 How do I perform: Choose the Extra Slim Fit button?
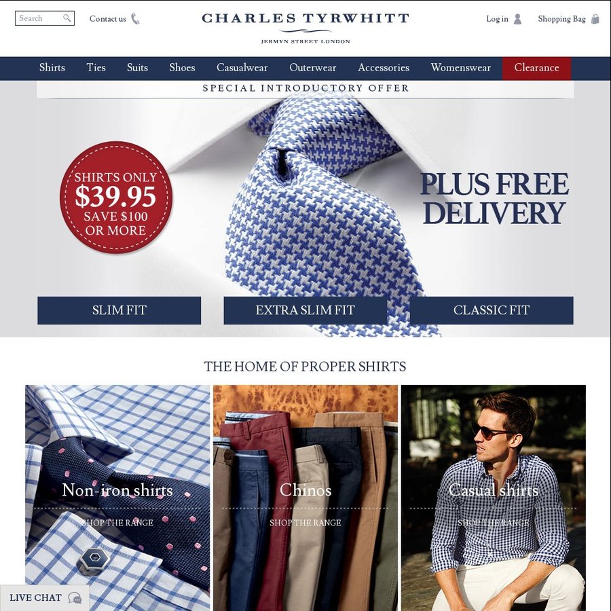coord(305,310)
